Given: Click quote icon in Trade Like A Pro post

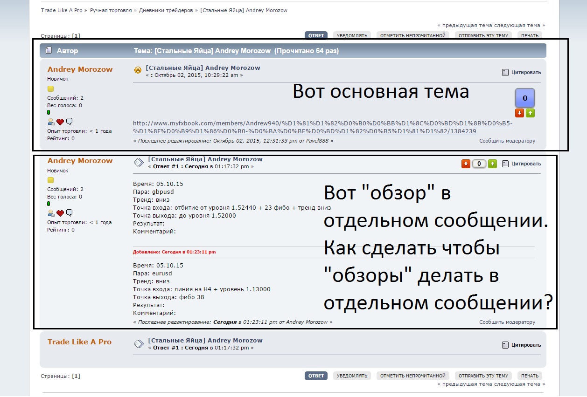Looking at the screenshot, I should [505, 345].
